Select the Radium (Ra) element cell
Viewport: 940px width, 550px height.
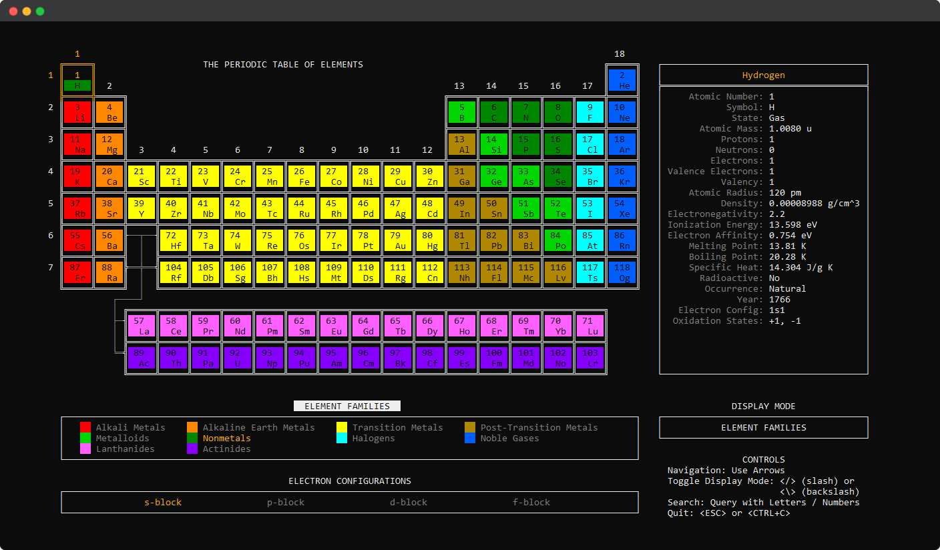[x=109, y=272]
